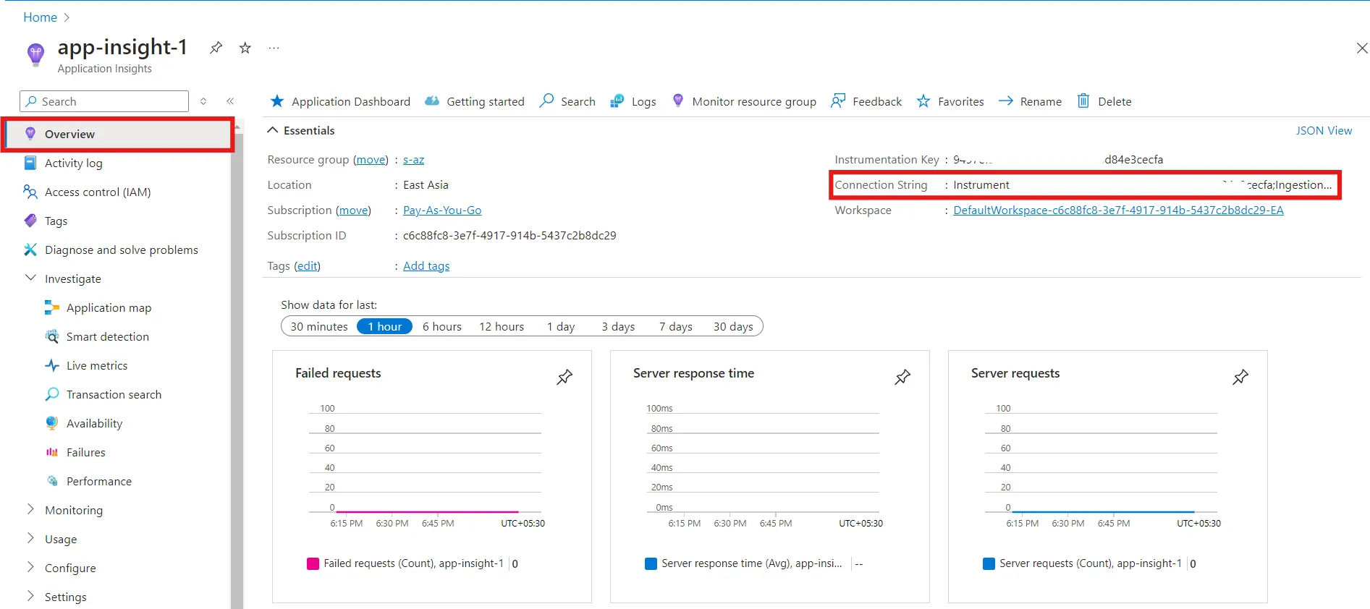Select the 1 hour time range
The width and height of the screenshot is (1370, 609).
pos(385,327)
